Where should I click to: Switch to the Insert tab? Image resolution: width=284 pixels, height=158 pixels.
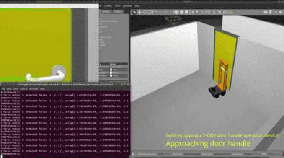coord(118,12)
